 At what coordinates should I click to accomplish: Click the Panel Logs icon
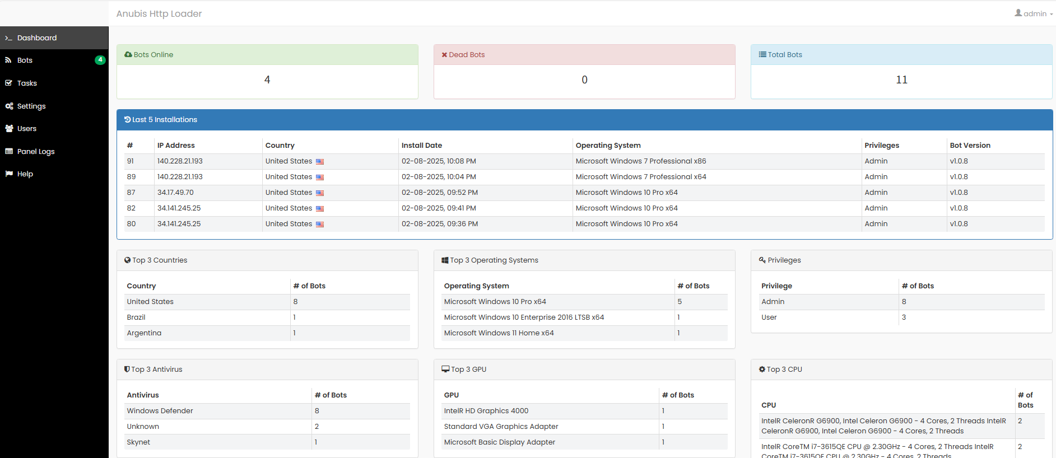(x=9, y=151)
